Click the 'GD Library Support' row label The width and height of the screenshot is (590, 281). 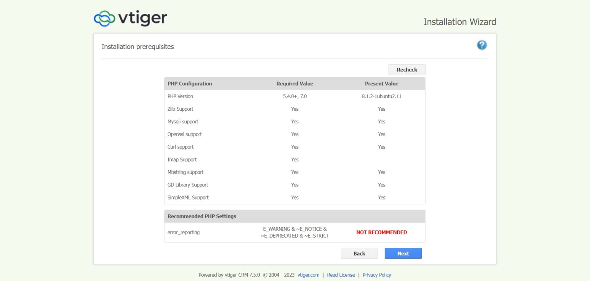188,185
